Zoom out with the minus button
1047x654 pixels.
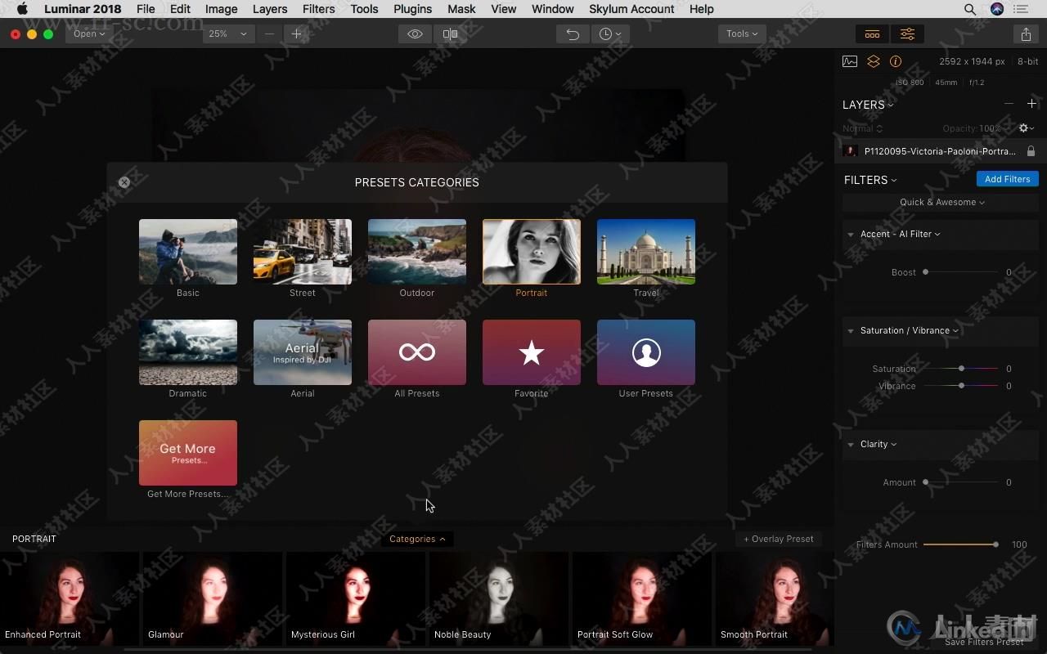[269, 34]
